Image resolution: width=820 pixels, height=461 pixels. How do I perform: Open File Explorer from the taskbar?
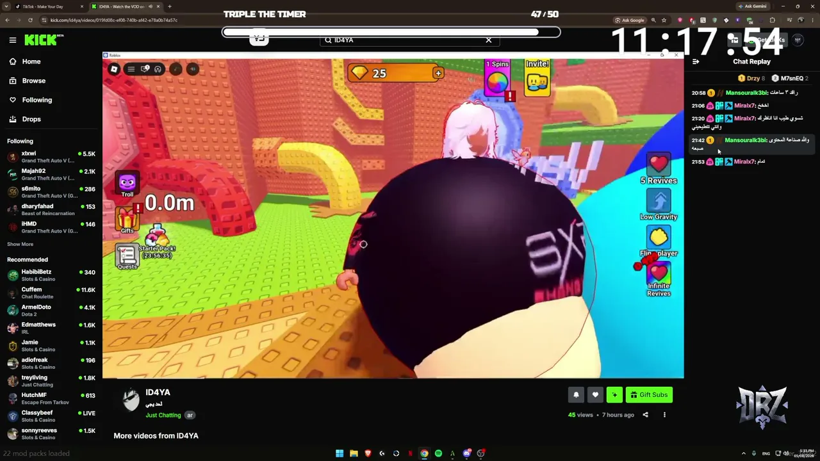click(354, 453)
